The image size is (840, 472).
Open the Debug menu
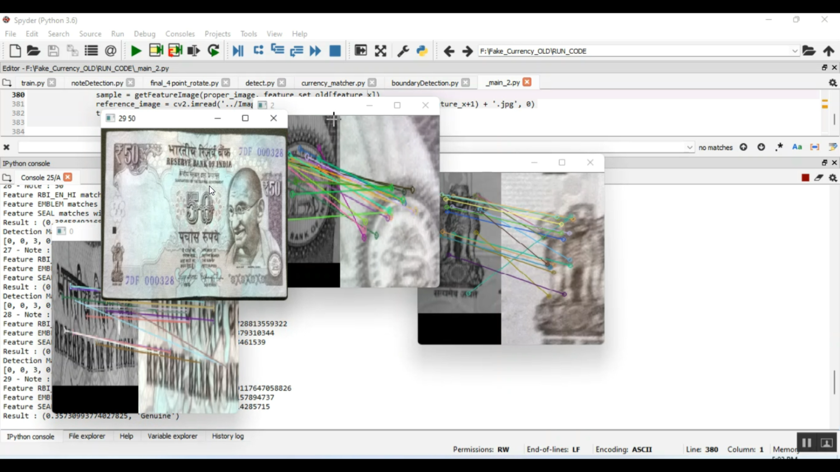tap(144, 34)
